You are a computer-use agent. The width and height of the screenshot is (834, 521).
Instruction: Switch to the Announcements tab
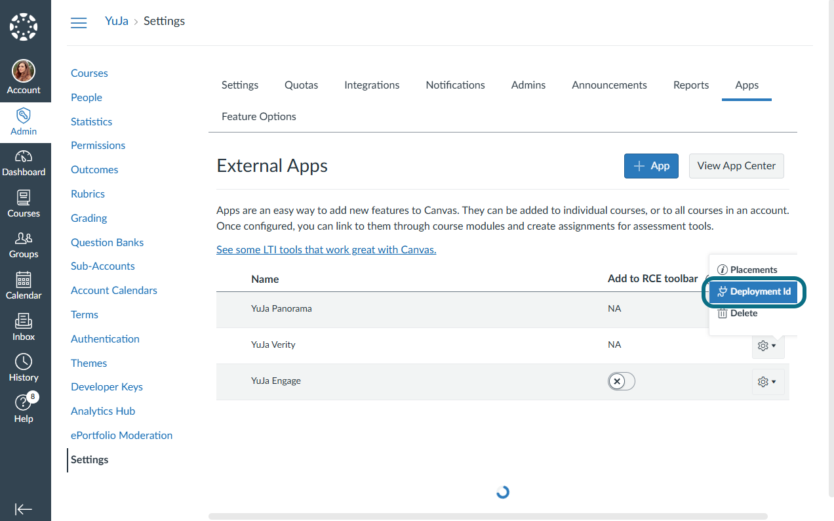click(x=609, y=85)
